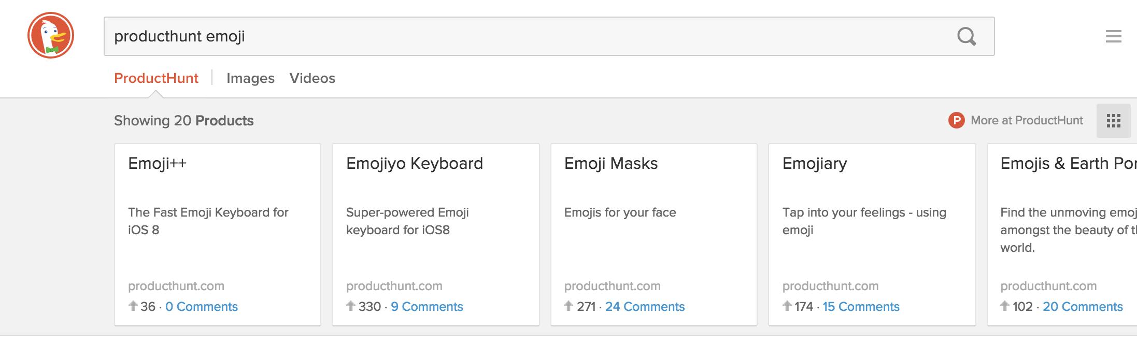1137x343 pixels.
Task: Open 15 Comments on Emojiary
Action: [x=861, y=307]
